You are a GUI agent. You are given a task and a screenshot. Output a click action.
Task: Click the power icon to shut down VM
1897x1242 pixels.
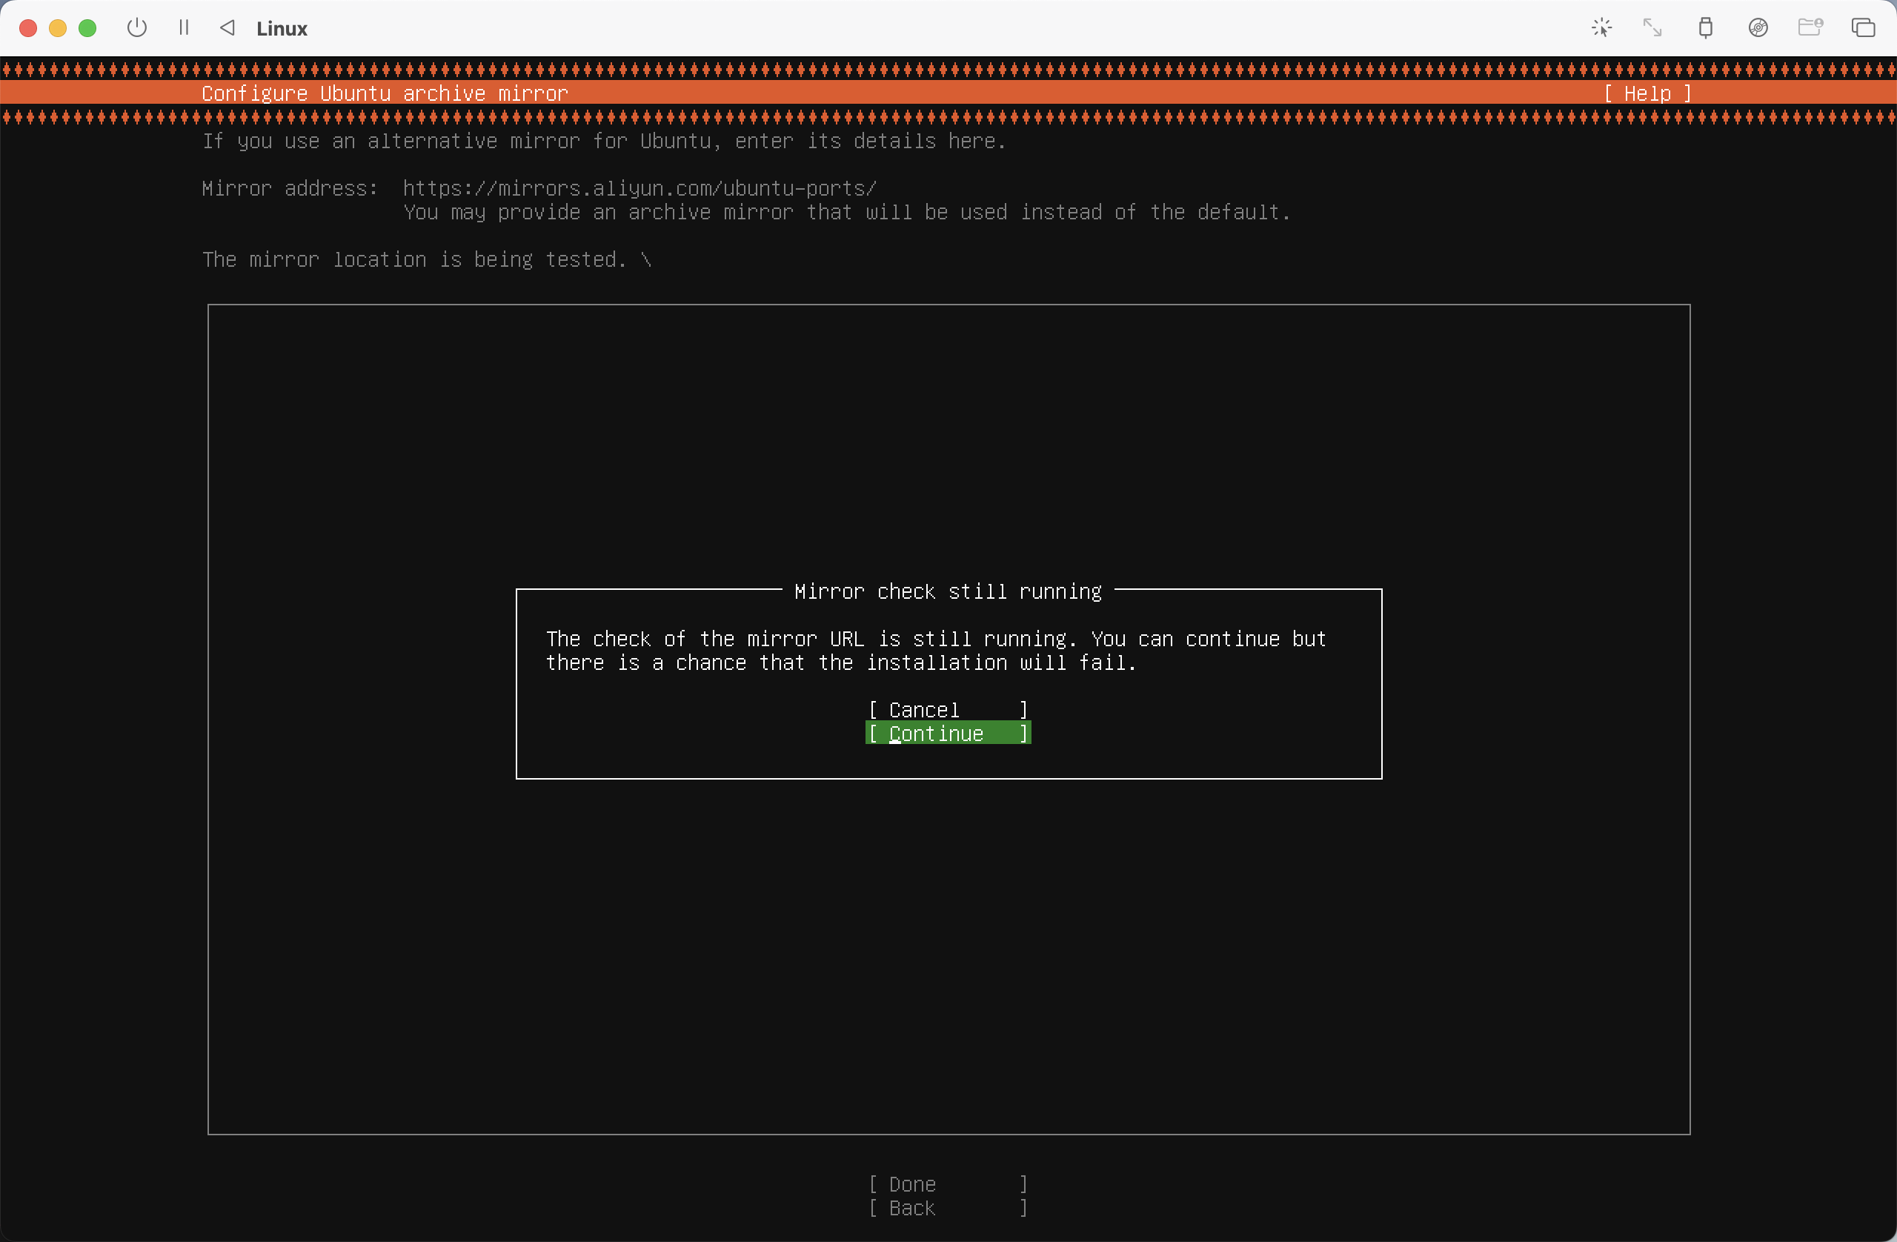[x=137, y=28]
